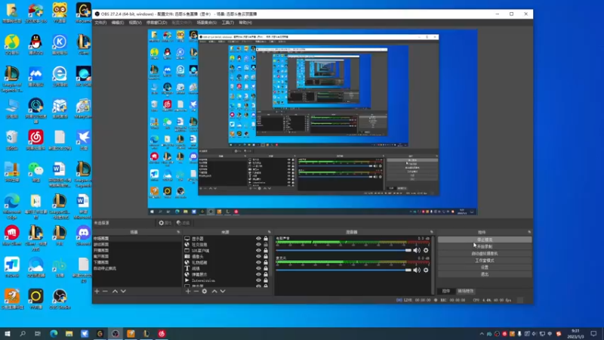Open 设置 settings from Controls panel

(485, 267)
